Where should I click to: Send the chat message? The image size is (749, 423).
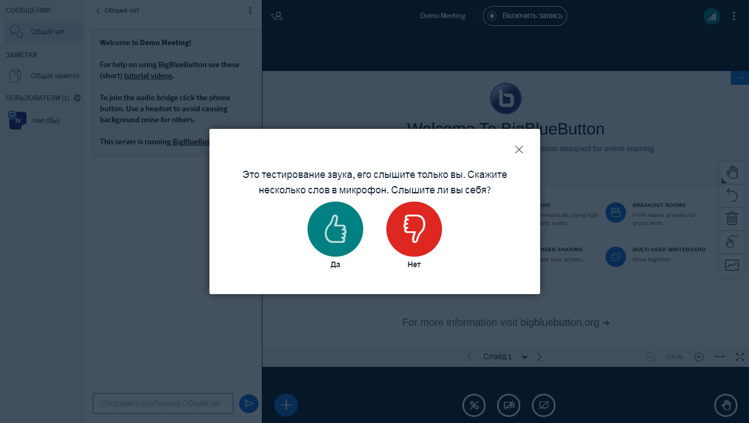249,404
